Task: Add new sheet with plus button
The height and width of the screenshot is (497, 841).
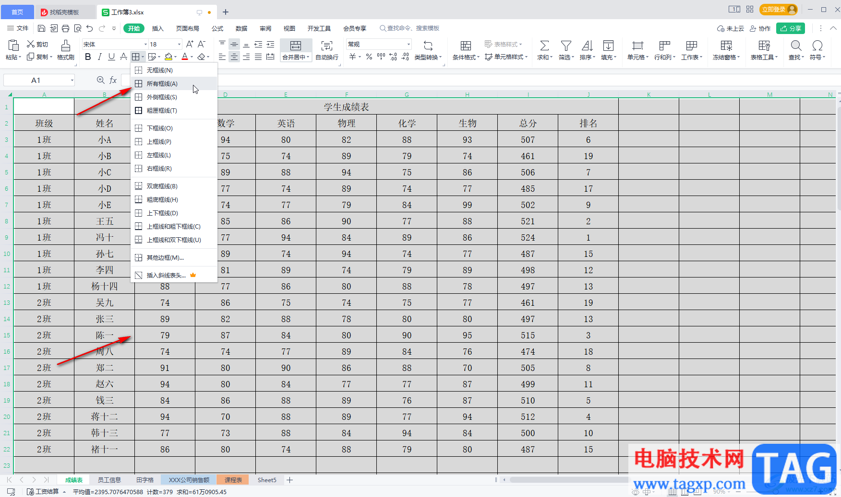Action: coord(289,480)
